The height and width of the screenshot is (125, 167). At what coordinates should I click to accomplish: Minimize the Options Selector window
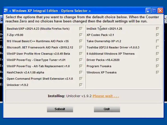[x=148, y=11]
